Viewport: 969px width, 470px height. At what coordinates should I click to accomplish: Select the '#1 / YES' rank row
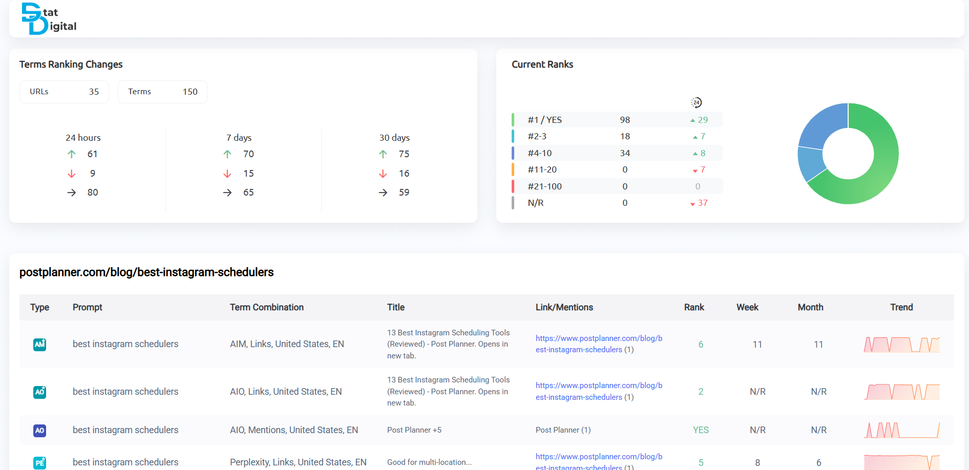pyautogui.click(x=617, y=120)
